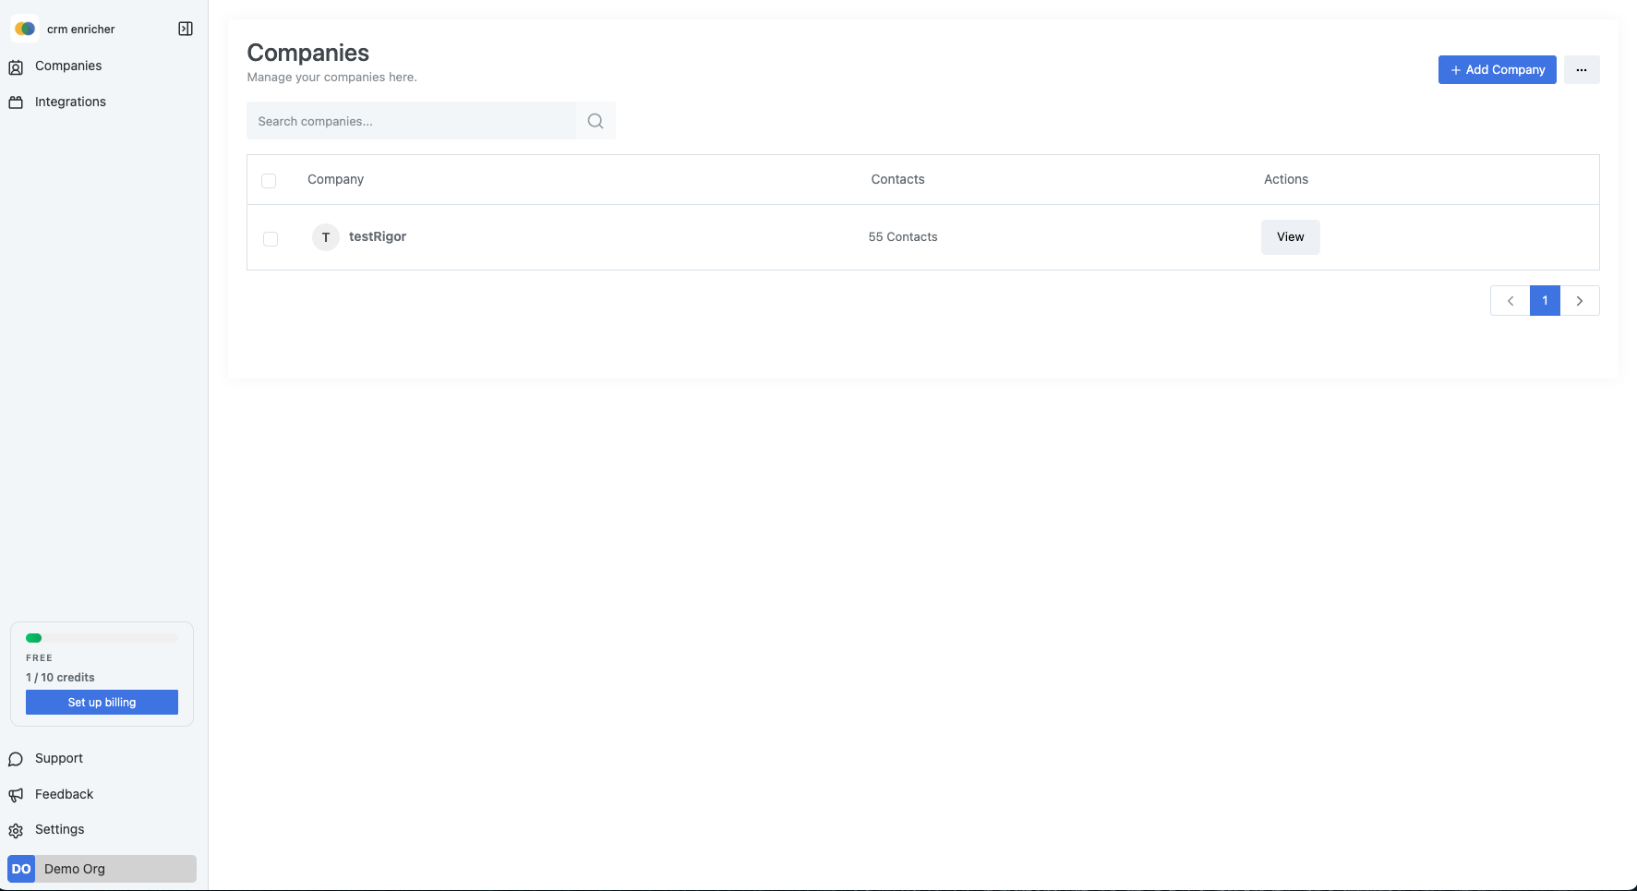Open Companies in the sidebar
1637x891 pixels.
[x=68, y=66]
